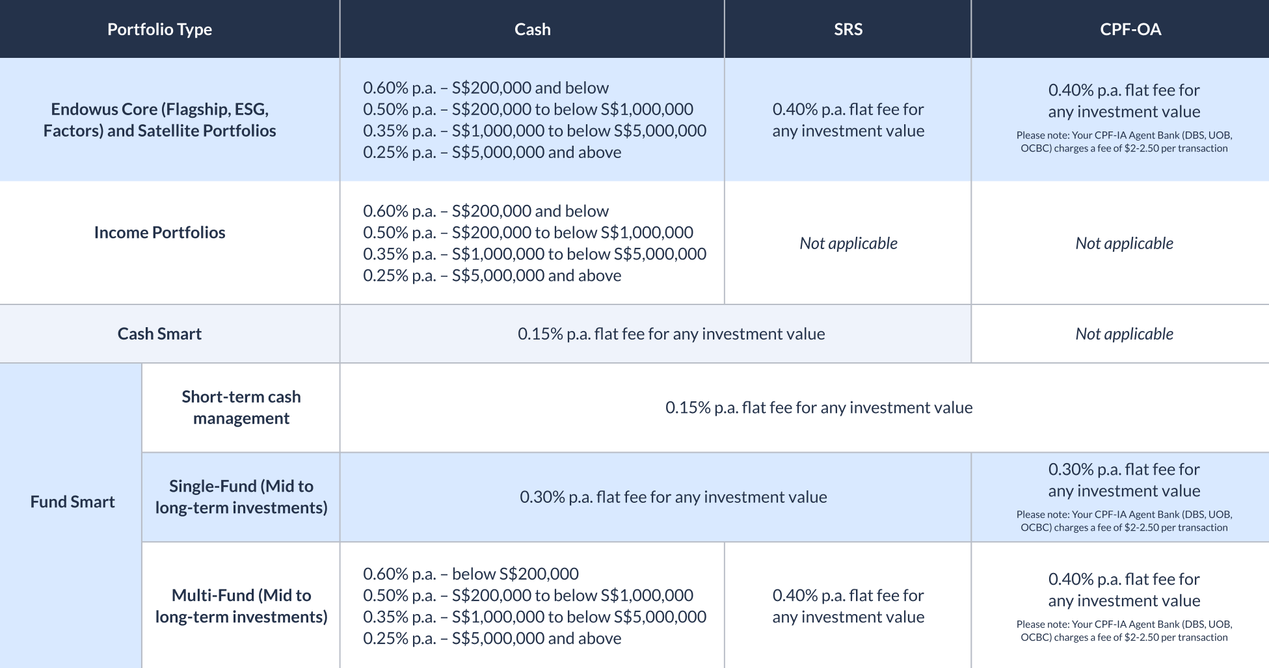The width and height of the screenshot is (1269, 668).
Task: Click Cash Smart's 0.15% p.a. flat fee text
Action: pyautogui.click(x=671, y=334)
